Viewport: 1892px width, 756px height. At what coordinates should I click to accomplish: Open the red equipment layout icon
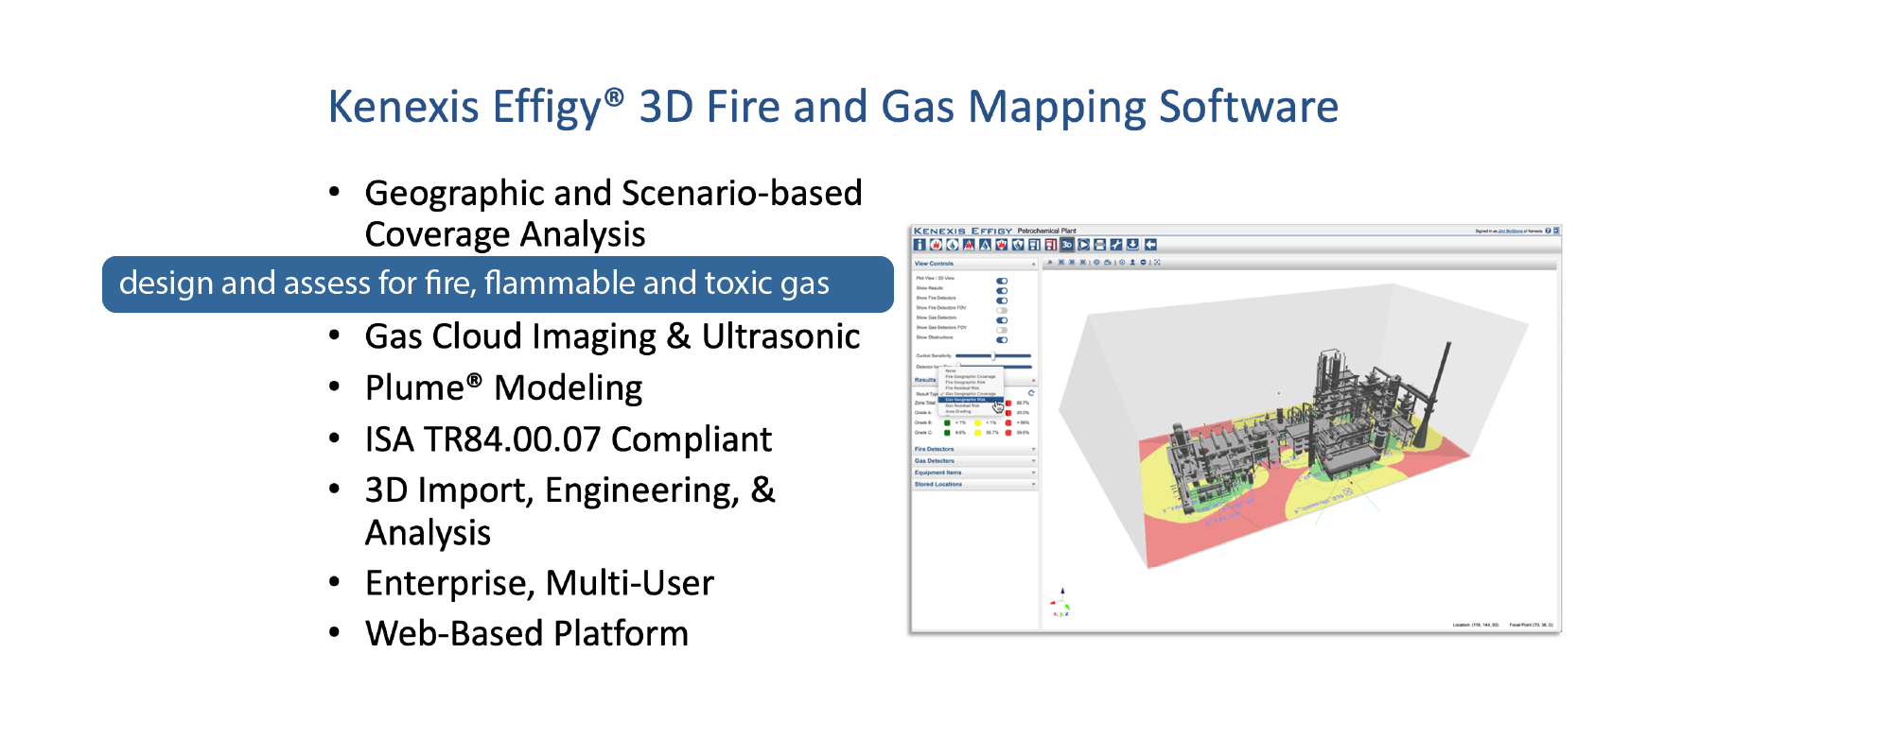[x=1051, y=245]
